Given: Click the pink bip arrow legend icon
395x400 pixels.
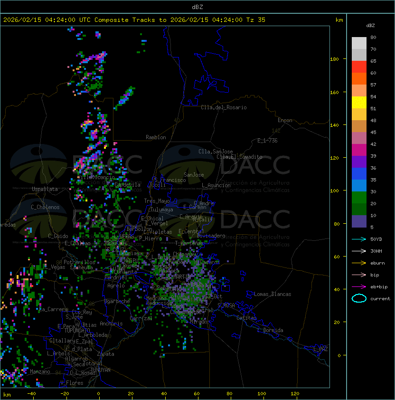Looking at the screenshot, I should point(359,275).
